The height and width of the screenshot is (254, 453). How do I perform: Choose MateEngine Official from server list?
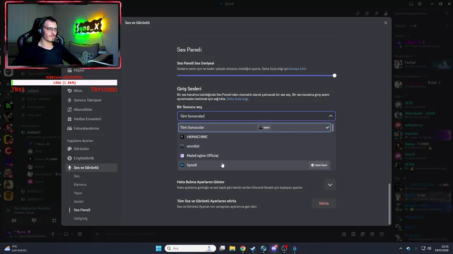pyautogui.click(x=254, y=156)
